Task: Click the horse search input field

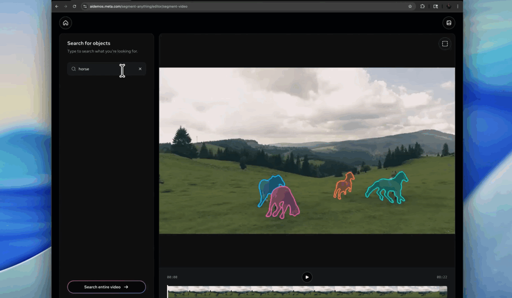Action: point(106,69)
